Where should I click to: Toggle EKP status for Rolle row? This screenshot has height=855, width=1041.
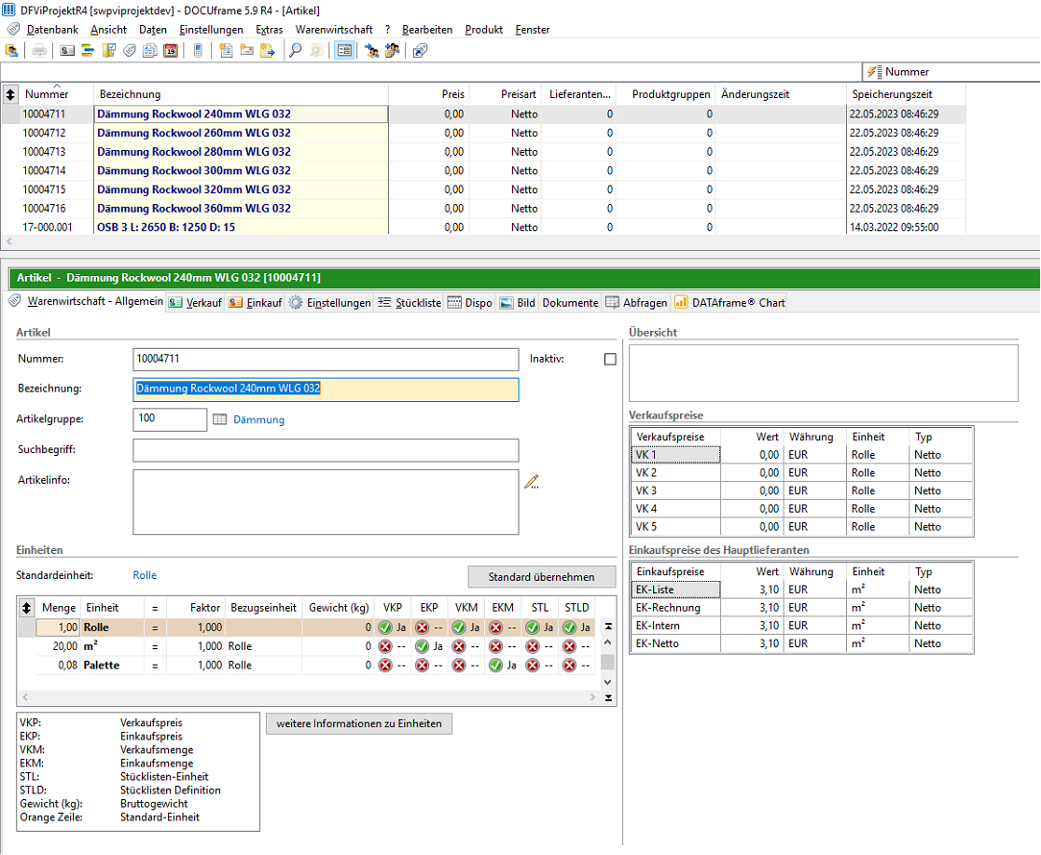click(422, 627)
